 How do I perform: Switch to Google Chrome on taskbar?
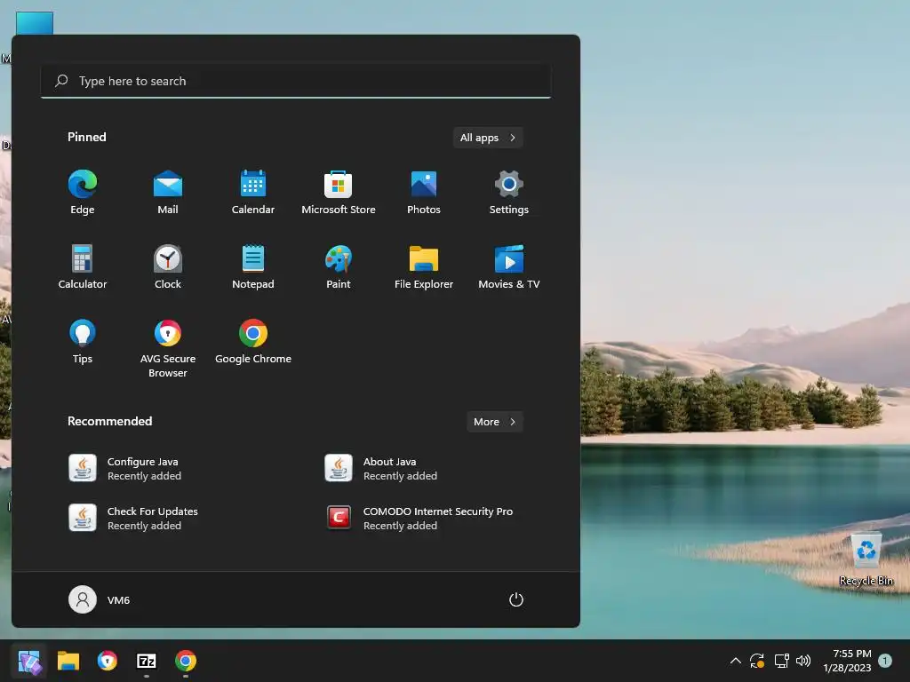click(x=186, y=661)
